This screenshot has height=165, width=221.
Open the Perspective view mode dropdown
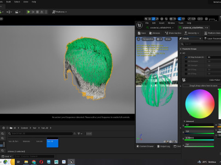[x=148, y=39]
